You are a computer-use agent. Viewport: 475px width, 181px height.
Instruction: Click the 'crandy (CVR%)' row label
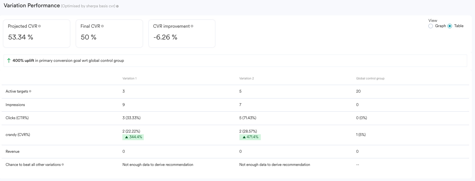[x=18, y=135]
